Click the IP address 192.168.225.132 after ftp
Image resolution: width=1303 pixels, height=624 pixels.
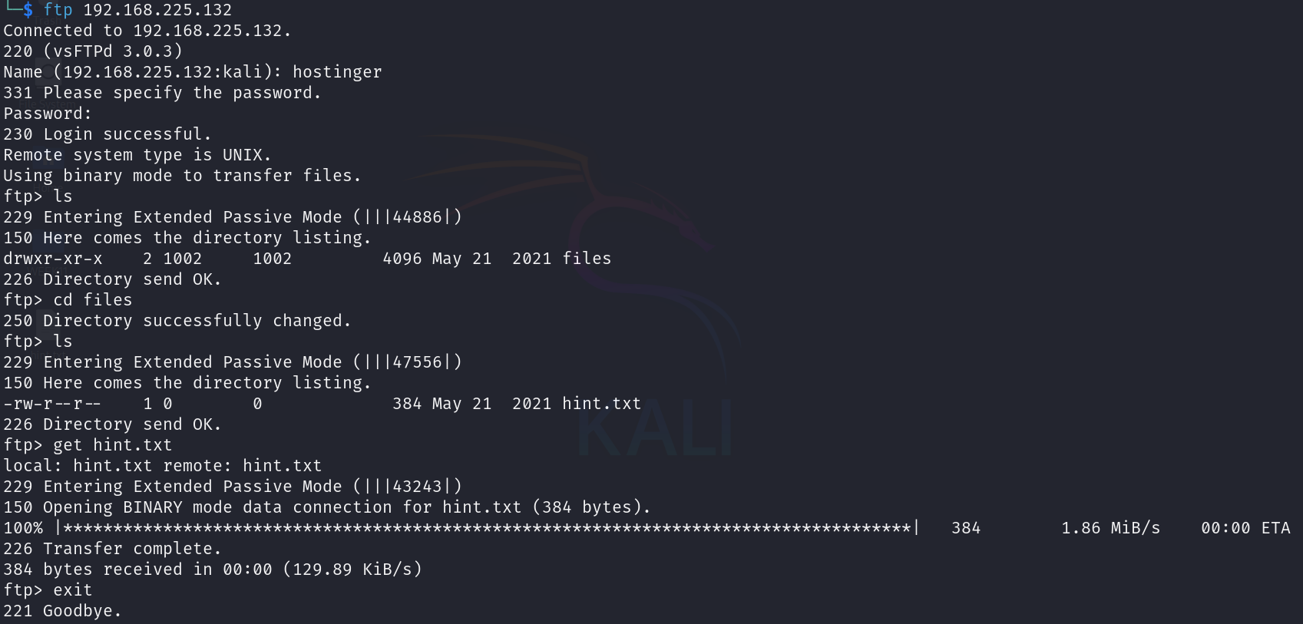tap(157, 10)
